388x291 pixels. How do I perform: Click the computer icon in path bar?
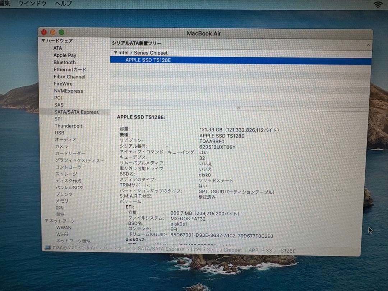48,247
